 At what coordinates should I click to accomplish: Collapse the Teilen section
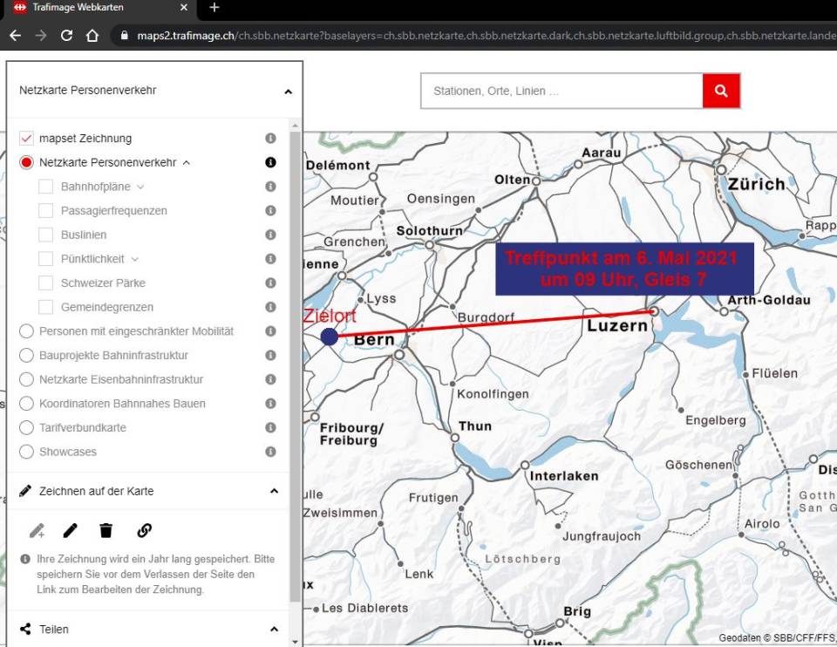pos(274,629)
